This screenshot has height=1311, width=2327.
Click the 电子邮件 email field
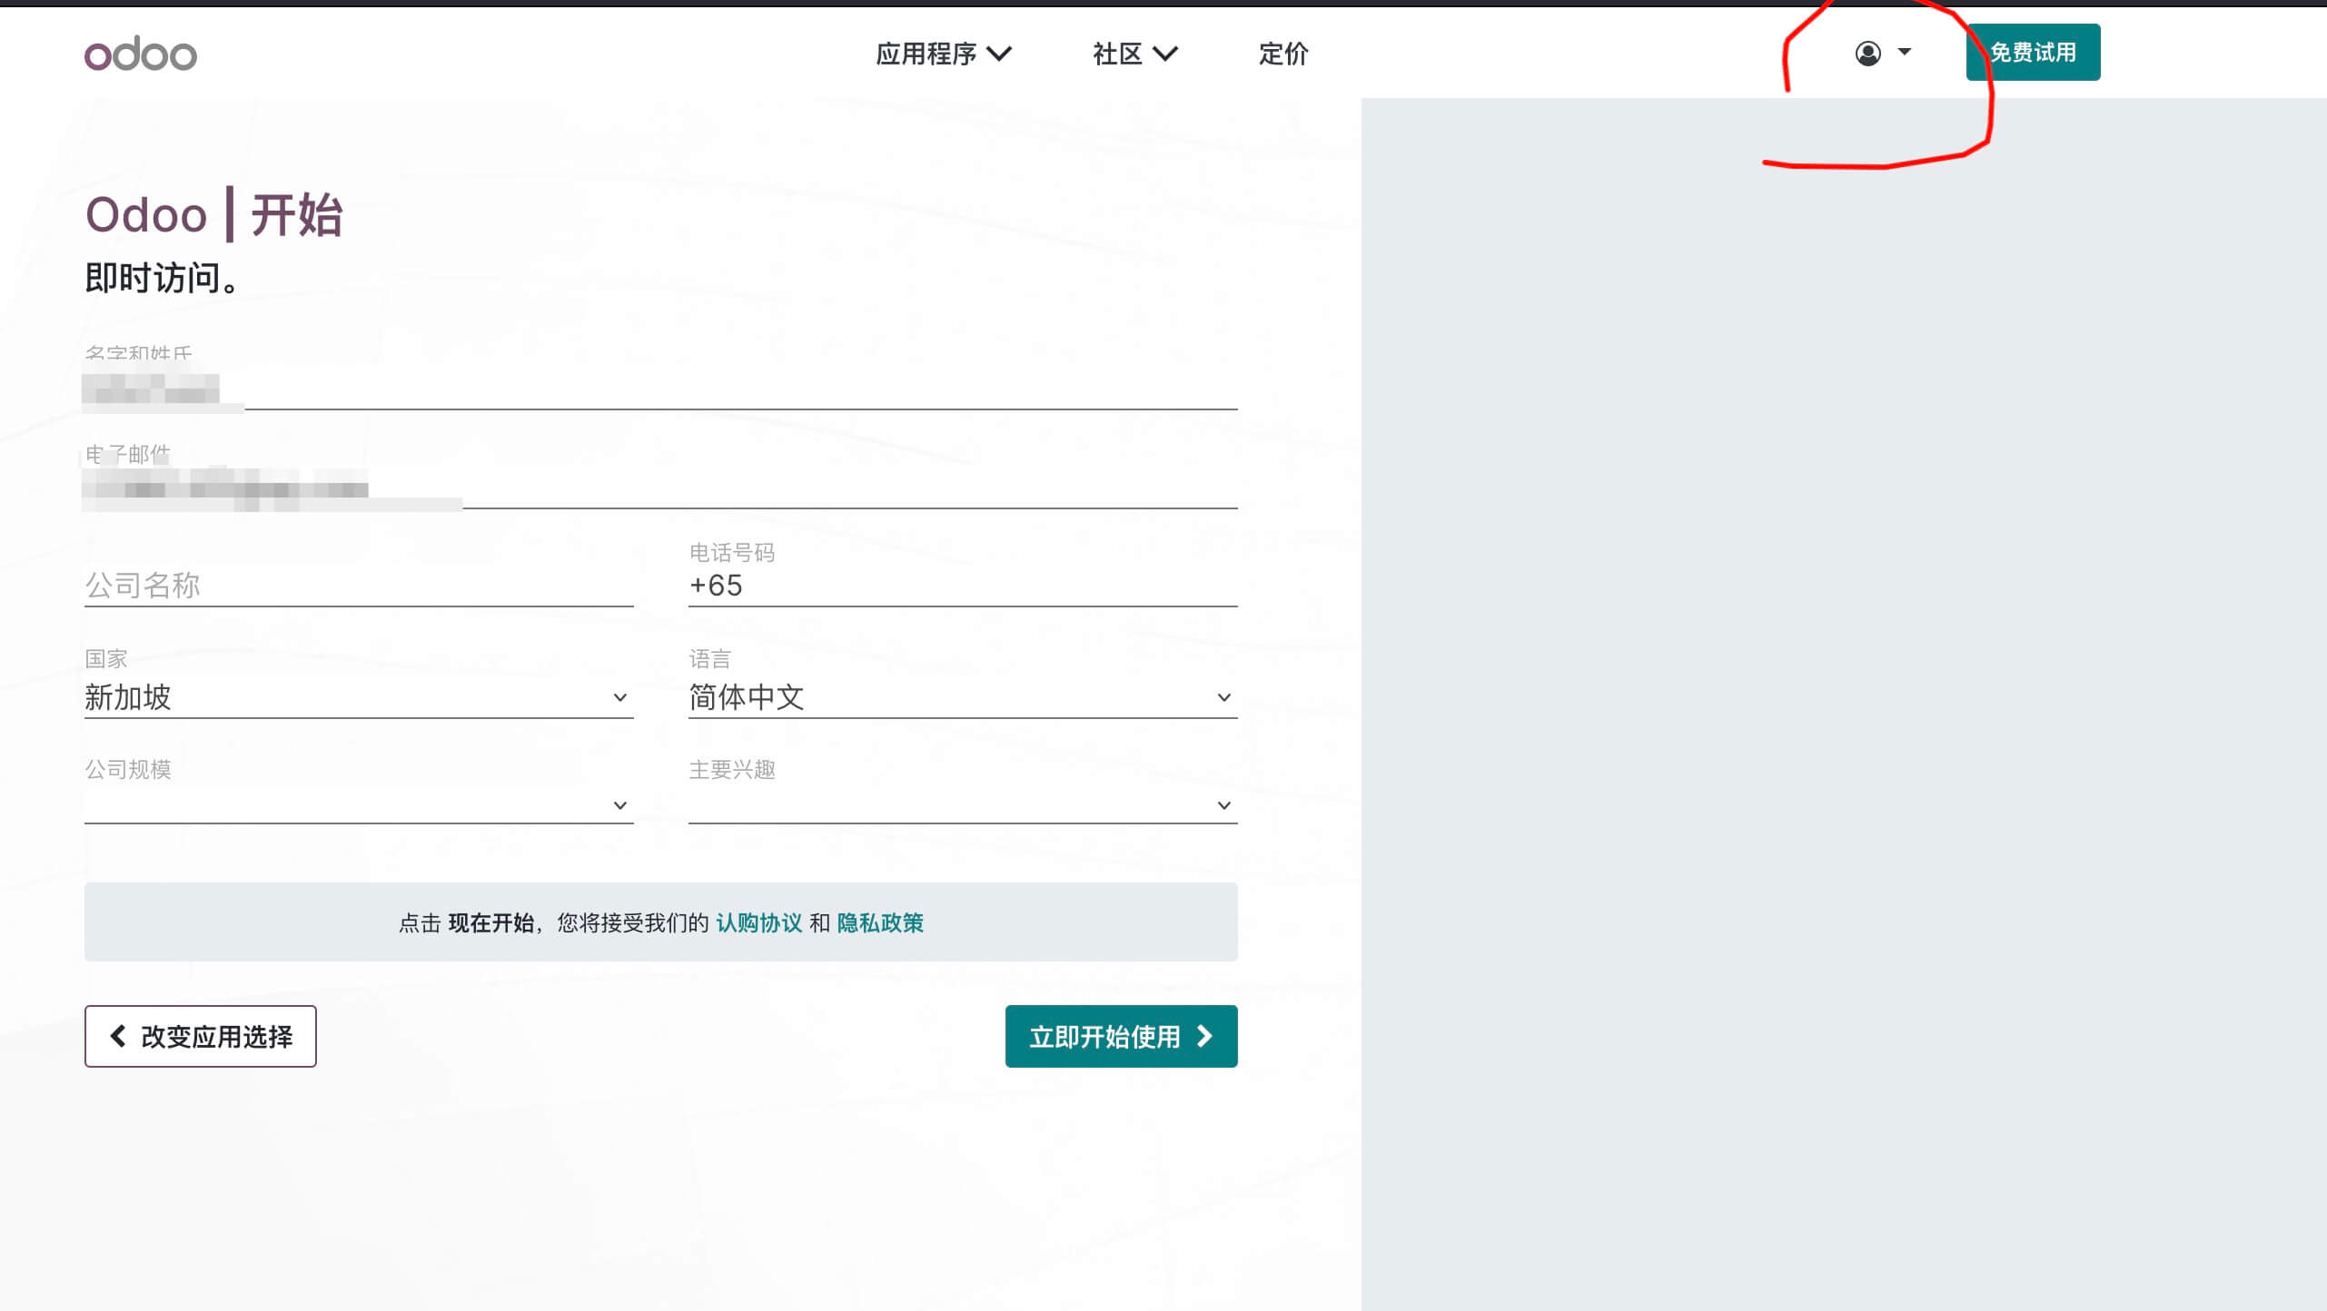coord(660,489)
